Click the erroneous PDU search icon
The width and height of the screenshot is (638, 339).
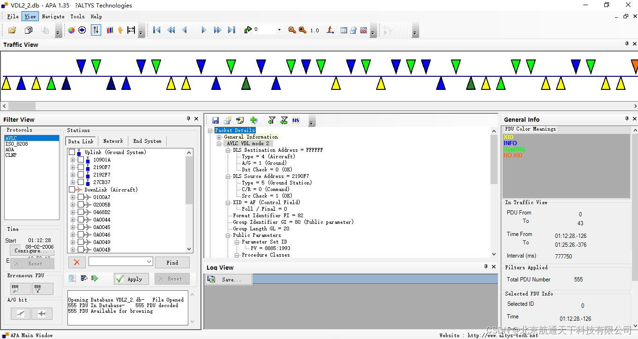click(21, 289)
